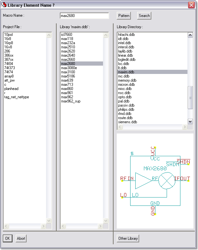
Task: Click the dialog title bar application icon
Action: click(4, 5)
